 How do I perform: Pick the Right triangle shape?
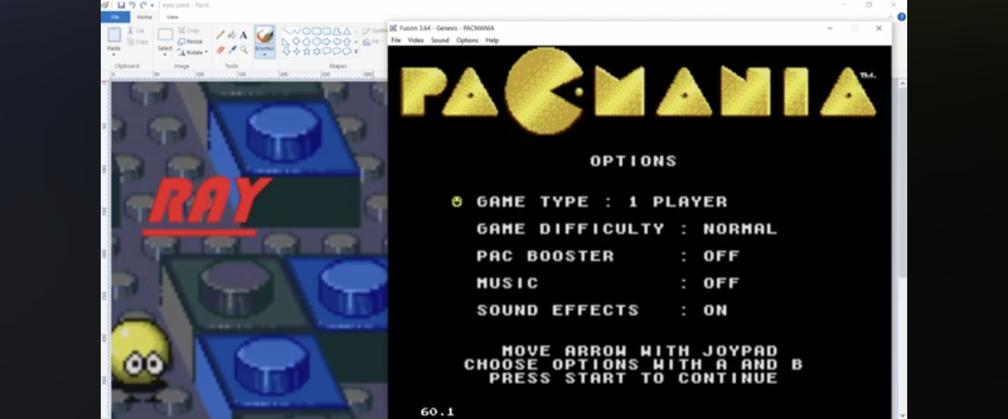point(286,42)
